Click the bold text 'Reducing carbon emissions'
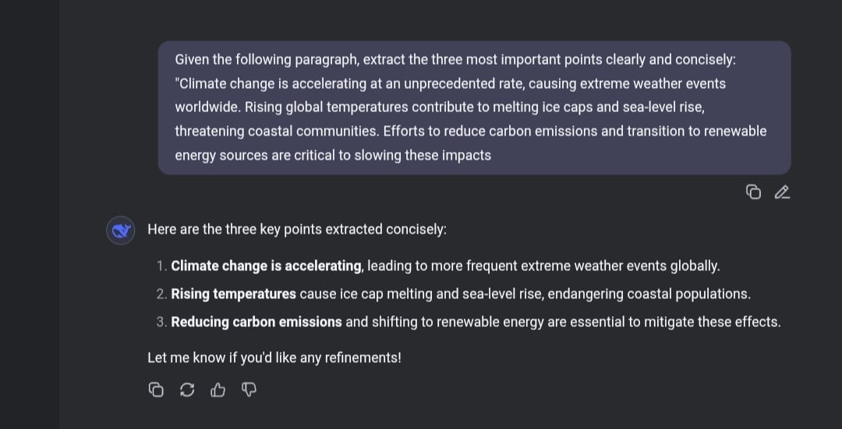This screenshot has width=842, height=429. 256,322
